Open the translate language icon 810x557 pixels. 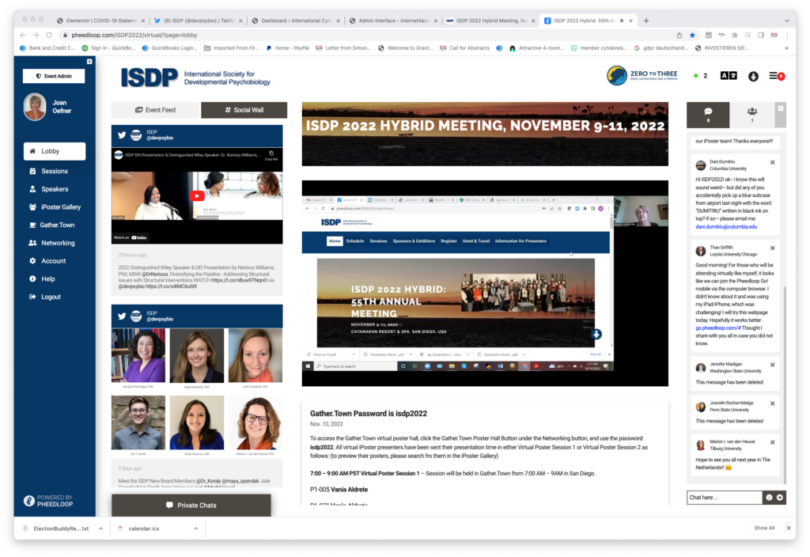[729, 76]
